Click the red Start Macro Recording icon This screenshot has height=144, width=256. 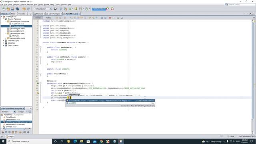coord(110,18)
